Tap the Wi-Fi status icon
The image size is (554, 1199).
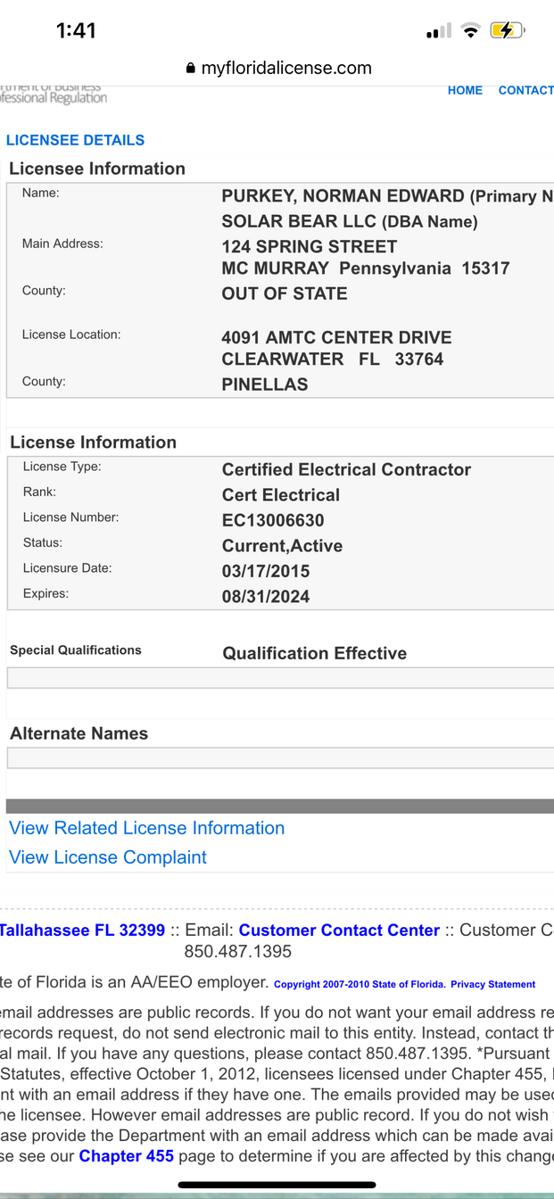coord(470,31)
